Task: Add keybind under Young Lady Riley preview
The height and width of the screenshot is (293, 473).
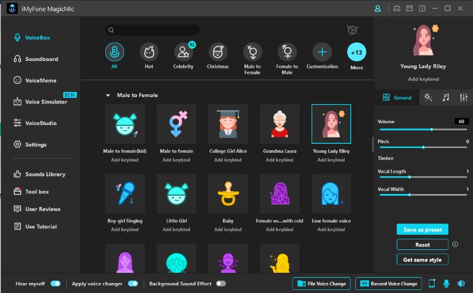Action: pos(423,79)
